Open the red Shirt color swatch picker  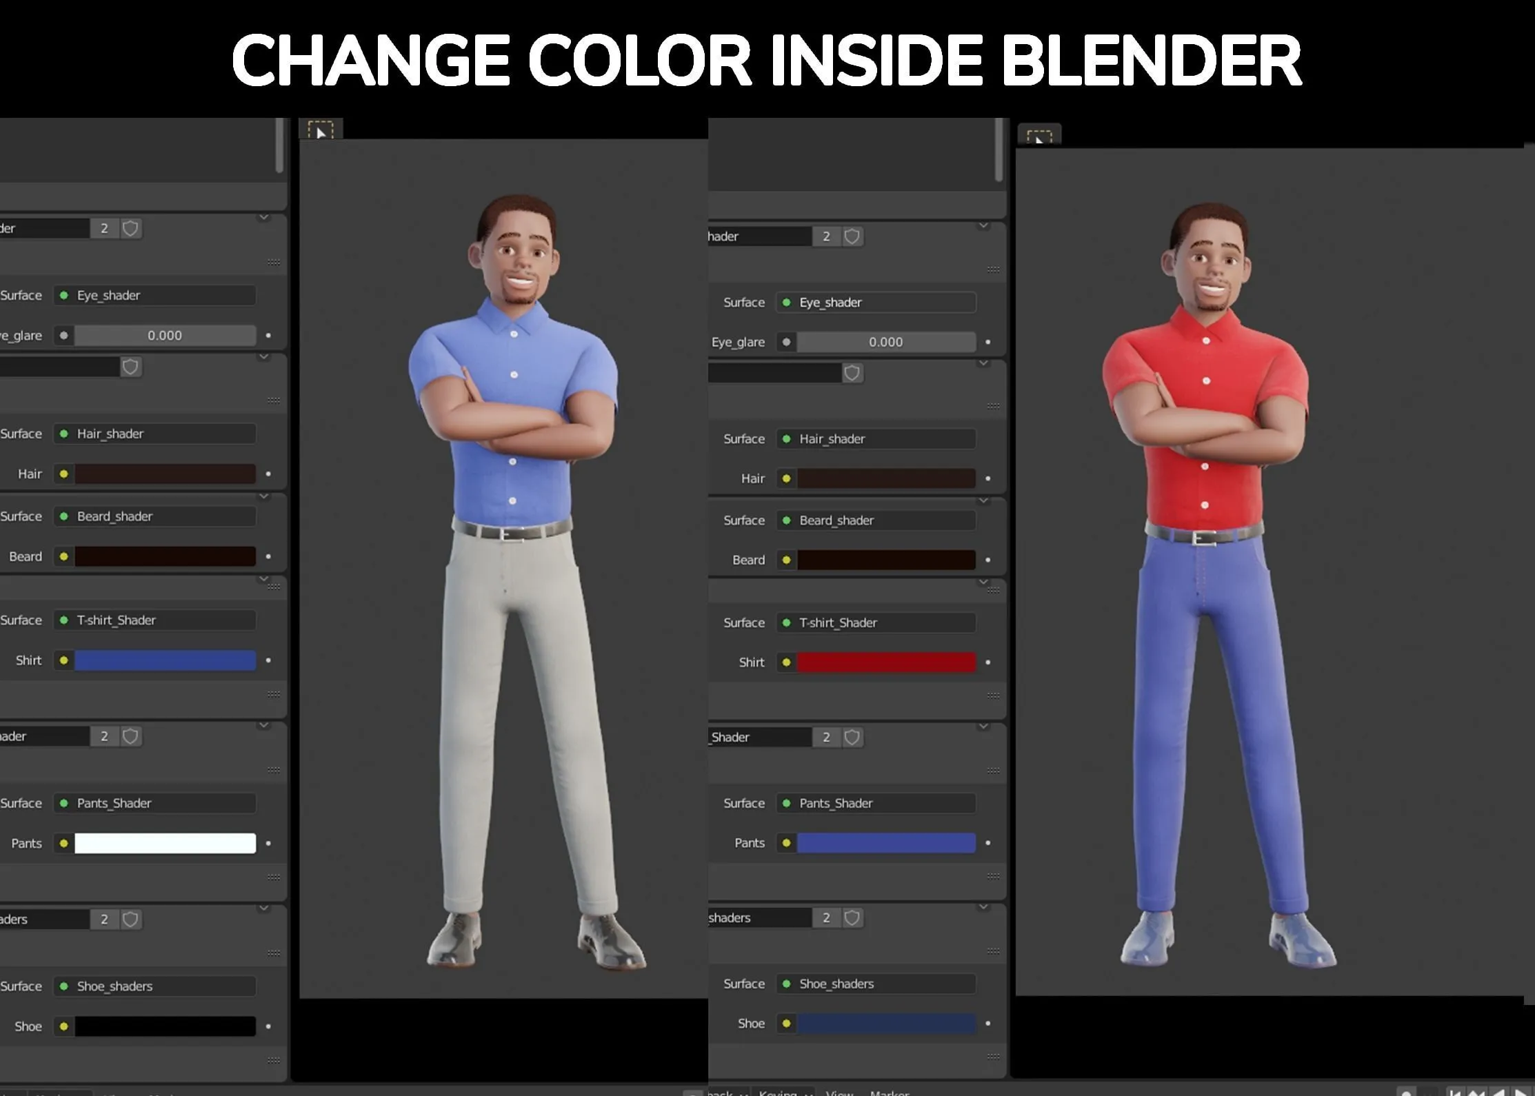click(x=886, y=662)
